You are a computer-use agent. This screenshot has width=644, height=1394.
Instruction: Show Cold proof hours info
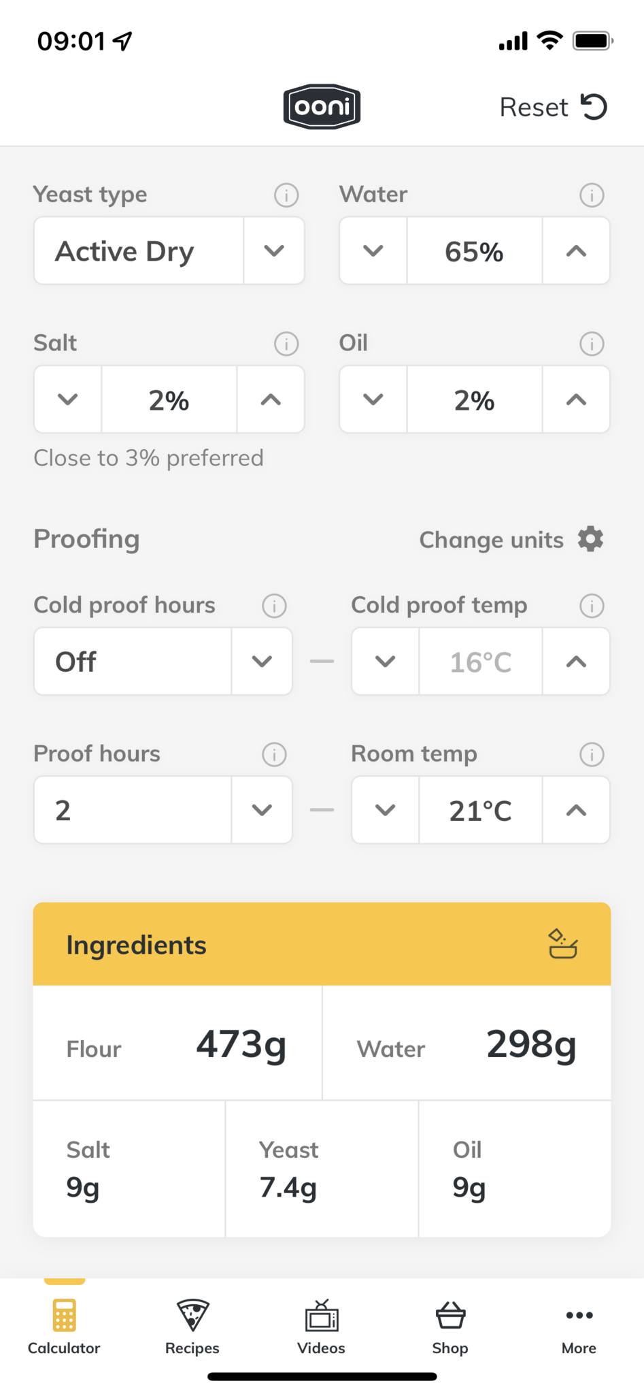[x=274, y=606]
